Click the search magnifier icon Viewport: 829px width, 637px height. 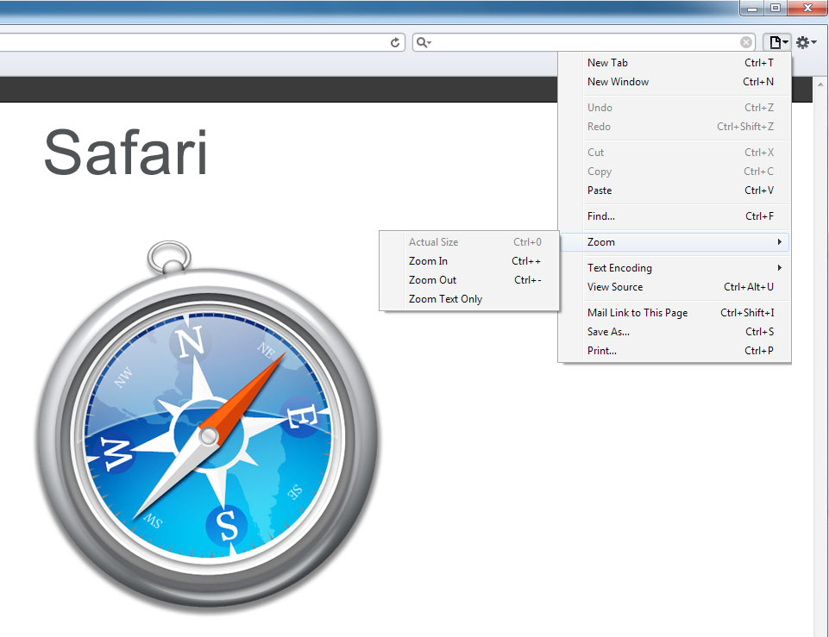point(423,42)
